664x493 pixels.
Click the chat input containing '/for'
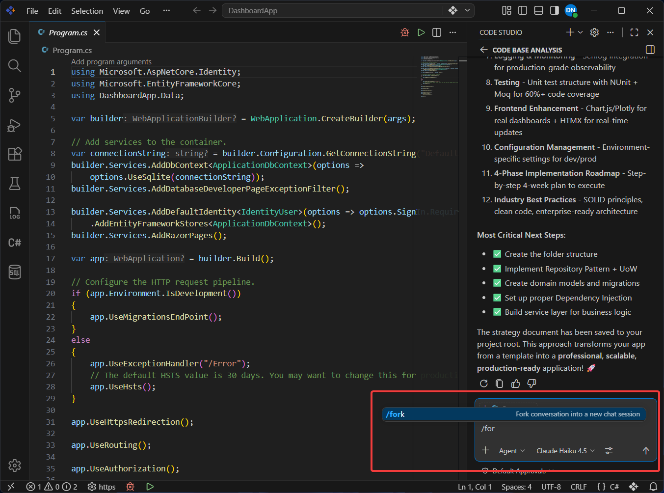point(565,429)
